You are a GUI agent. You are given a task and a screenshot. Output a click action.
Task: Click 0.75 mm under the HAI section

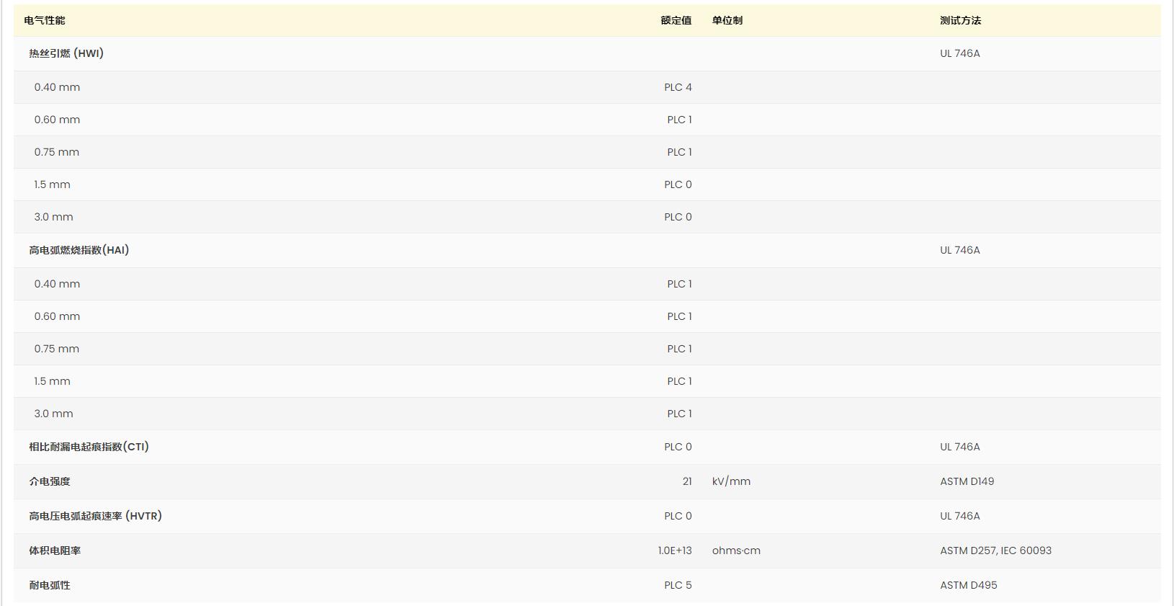point(57,349)
